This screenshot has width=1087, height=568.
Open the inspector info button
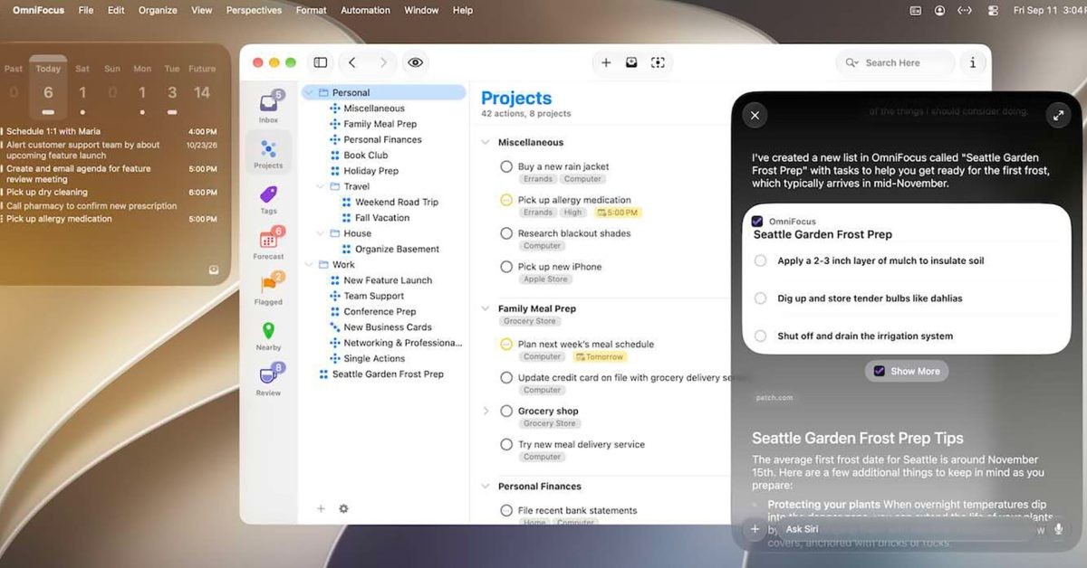(973, 62)
